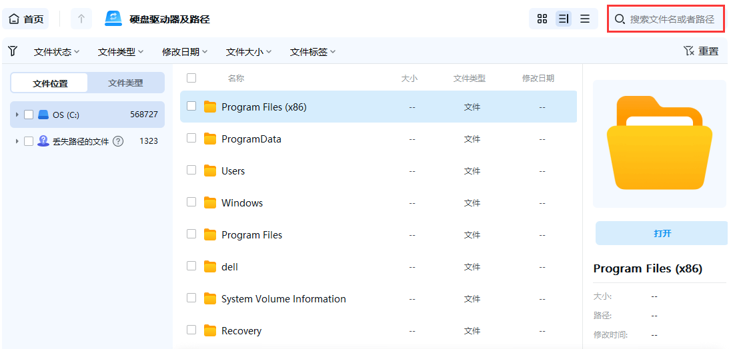
Task: Click the Windows folder icon
Action: [210, 203]
